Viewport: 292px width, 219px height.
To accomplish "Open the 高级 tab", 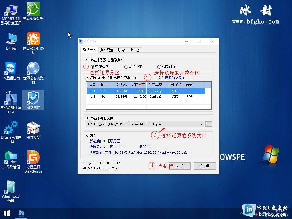I will (121, 50).
